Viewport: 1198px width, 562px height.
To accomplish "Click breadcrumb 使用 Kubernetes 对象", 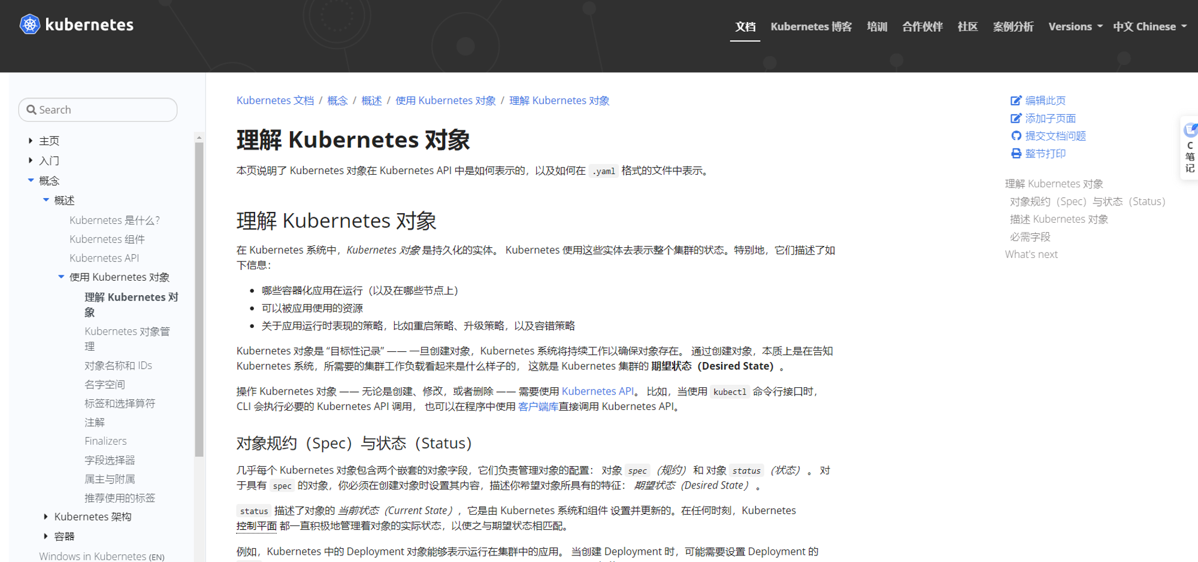I will pyautogui.click(x=446, y=101).
